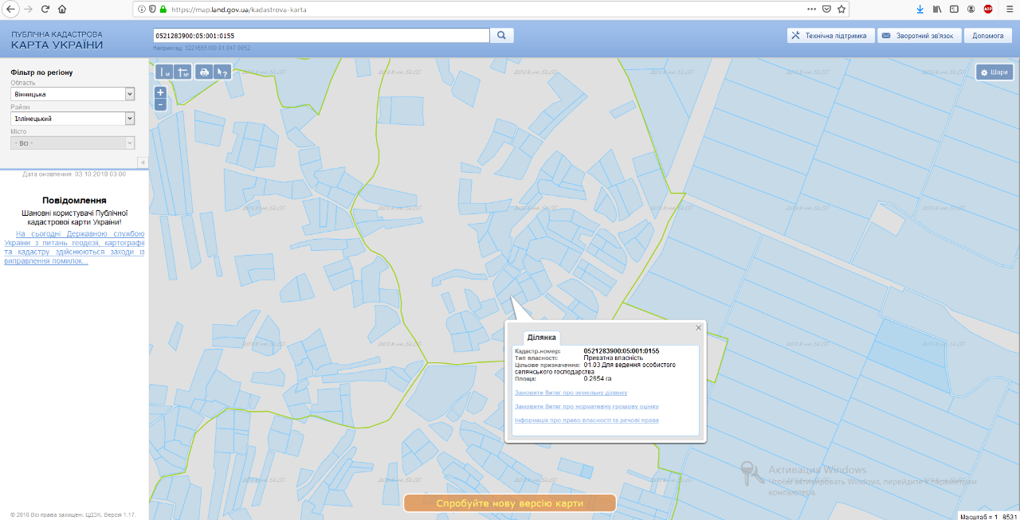1020x520 pixels.
Task: Open link Інформація про право власності та речові права
Action: click(586, 420)
